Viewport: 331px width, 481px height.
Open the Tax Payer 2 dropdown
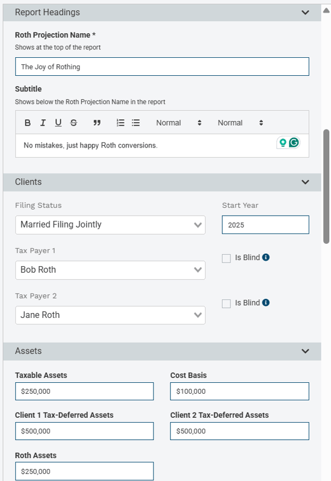pyautogui.click(x=111, y=315)
